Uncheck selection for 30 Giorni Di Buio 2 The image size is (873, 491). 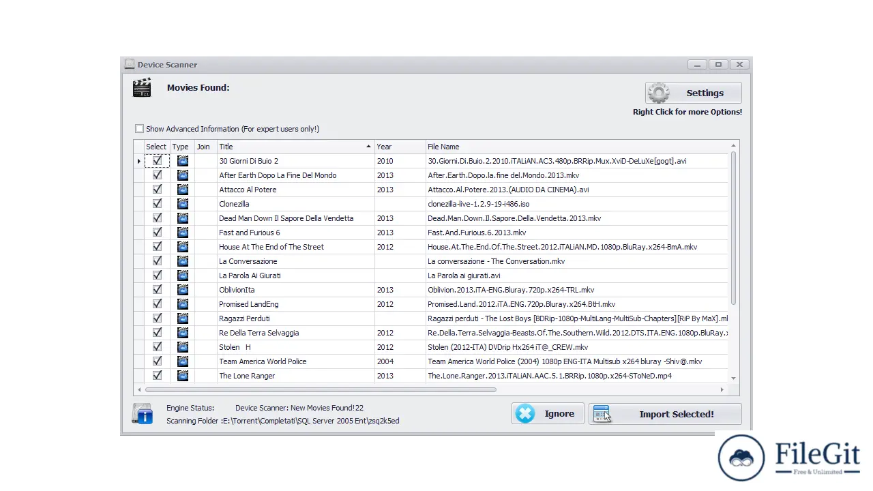[x=157, y=161]
